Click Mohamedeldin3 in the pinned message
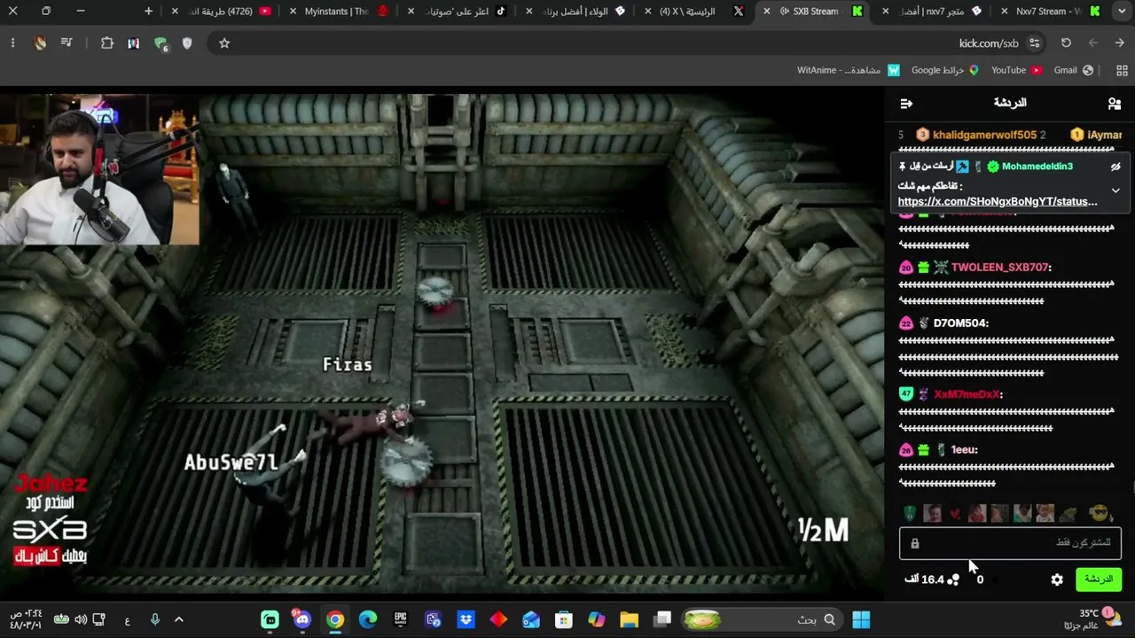Image resolution: width=1135 pixels, height=638 pixels. pos(1037,167)
